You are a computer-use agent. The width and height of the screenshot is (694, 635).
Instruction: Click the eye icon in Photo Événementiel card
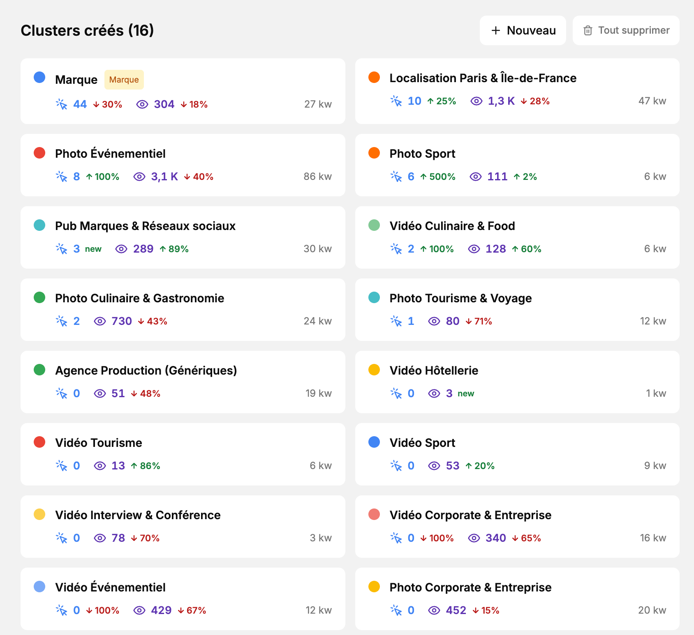click(139, 177)
